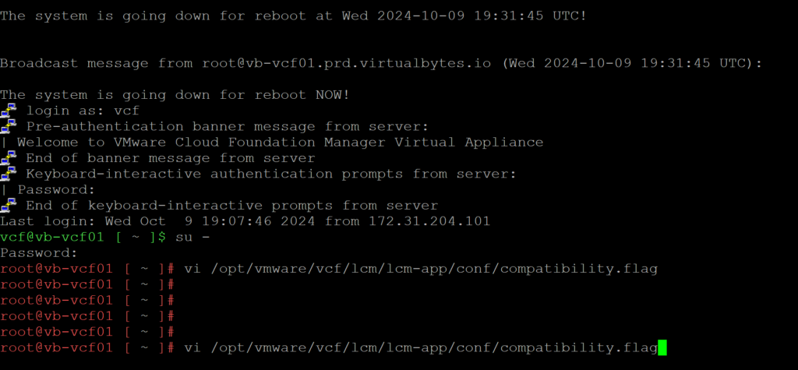Click the icon beside the Keyboard-interactive authentication prompts line
This screenshot has height=370, width=798.
pos(9,174)
